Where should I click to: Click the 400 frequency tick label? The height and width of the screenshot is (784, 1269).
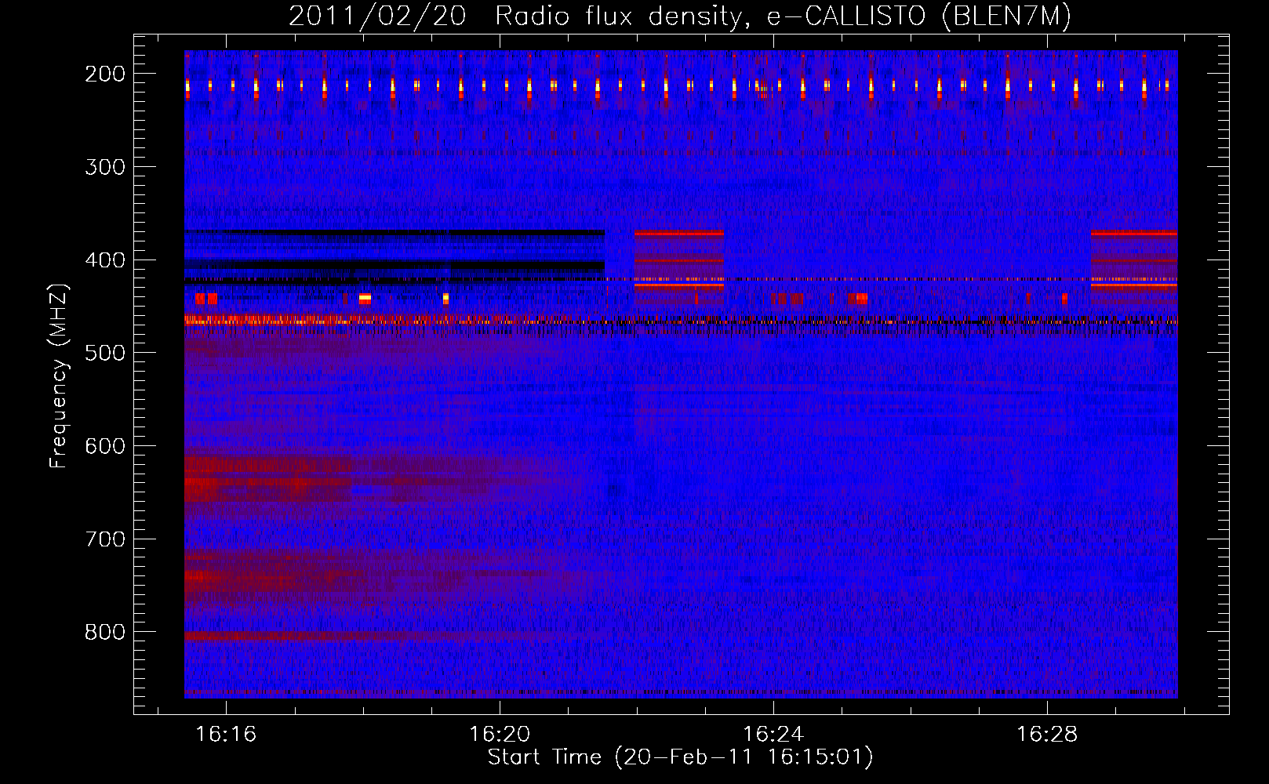pos(105,261)
